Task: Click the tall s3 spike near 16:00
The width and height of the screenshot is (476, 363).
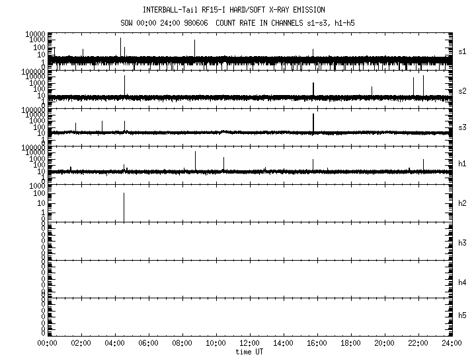Action: point(313,123)
